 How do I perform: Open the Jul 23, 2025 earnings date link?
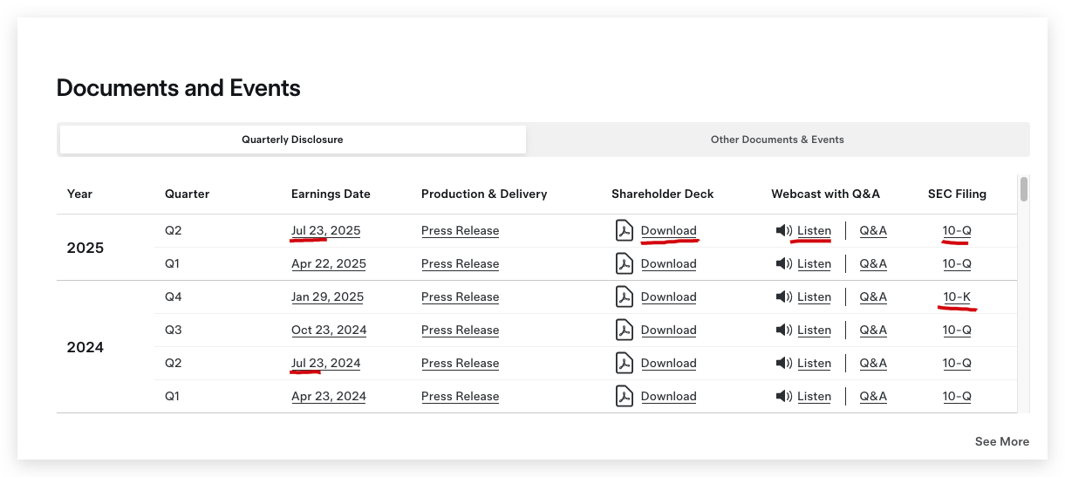325,231
